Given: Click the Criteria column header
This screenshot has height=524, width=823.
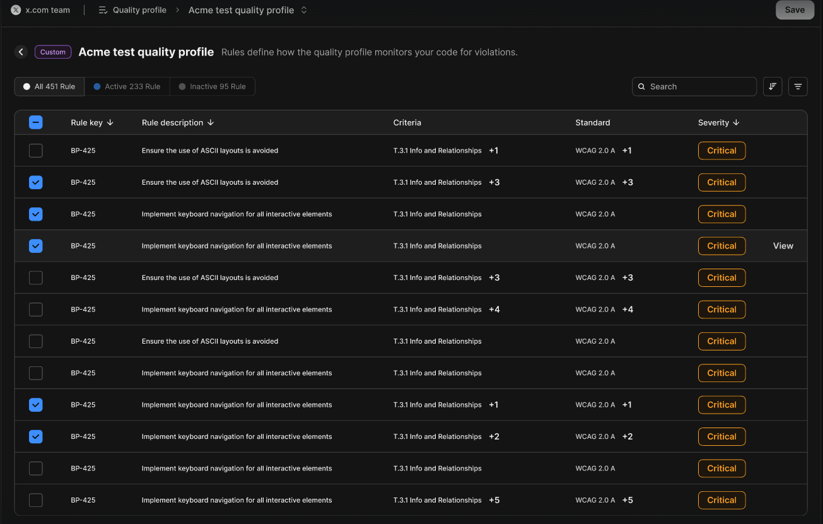Looking at the screenshot, I should [x=407, y=122].
